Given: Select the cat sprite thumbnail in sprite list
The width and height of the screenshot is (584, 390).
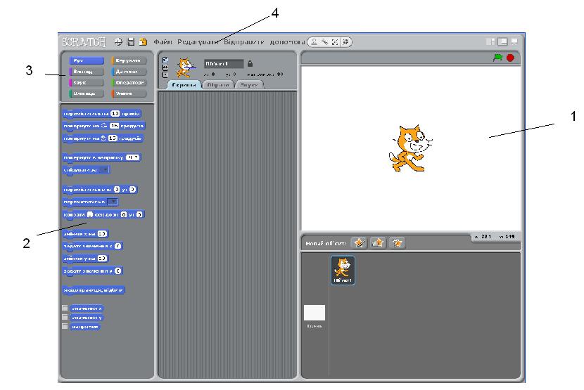Looking at the screenshot, I should coord(343,270).
